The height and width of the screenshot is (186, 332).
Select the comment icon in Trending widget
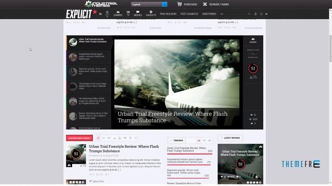click(x=210, y=141)
